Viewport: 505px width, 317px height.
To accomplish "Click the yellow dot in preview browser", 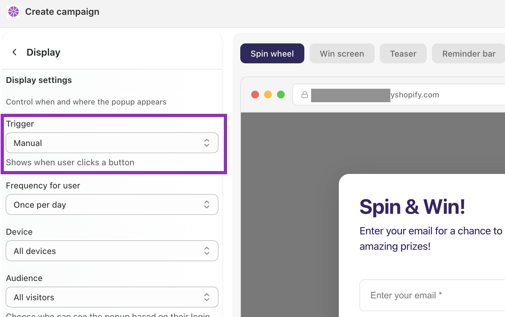I will point(268,95).
